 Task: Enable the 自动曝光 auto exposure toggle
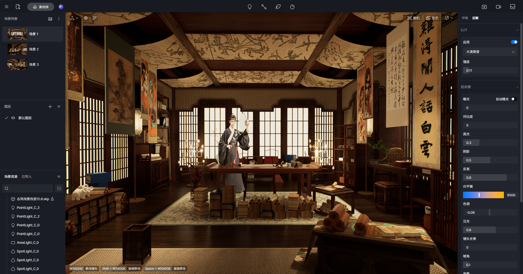pos(514,99)
